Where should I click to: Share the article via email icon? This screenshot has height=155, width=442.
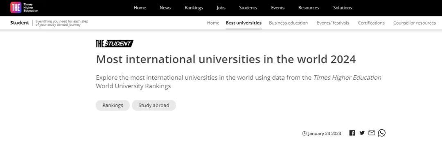[372, 133]
